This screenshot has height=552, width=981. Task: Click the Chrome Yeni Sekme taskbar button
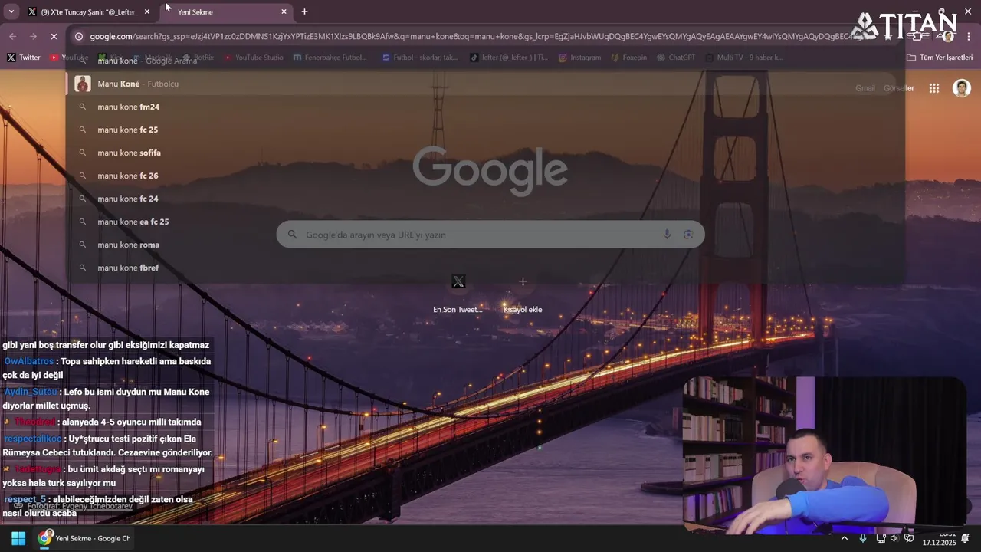pyautogui.click(x=84, y=538)
